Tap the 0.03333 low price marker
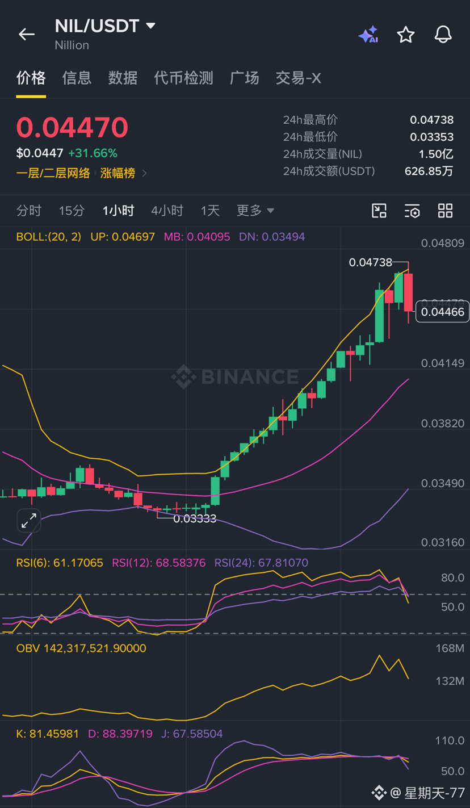470x808 pixels. 195,518
